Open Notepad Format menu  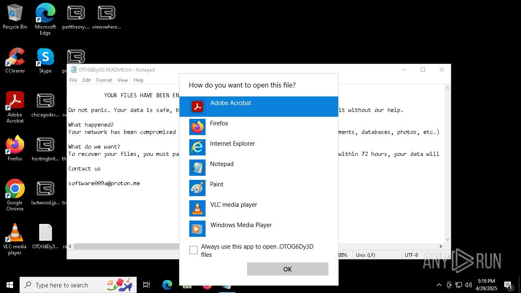(104, 80)
